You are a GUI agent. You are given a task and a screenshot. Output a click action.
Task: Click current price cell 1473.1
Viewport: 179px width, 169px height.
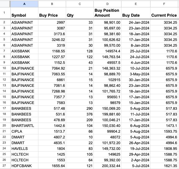pyautogui.click(x=164, y=126)
